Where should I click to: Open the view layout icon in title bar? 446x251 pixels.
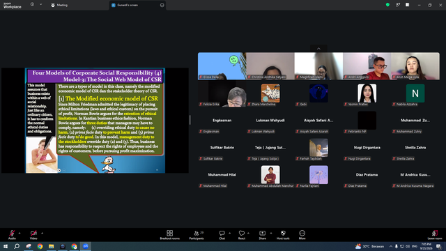[407, 5]
